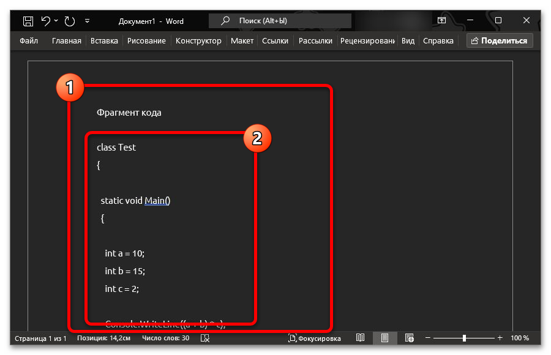The width and height of the screenshot is (551, 355).
Task: Click the Redo (repeat) icon
Action: tap(70, 21)
